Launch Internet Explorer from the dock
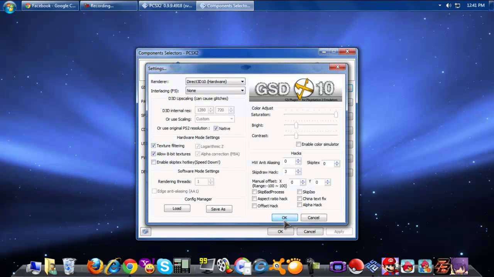This screenshot has width=494, height=277. pos(113,266)
